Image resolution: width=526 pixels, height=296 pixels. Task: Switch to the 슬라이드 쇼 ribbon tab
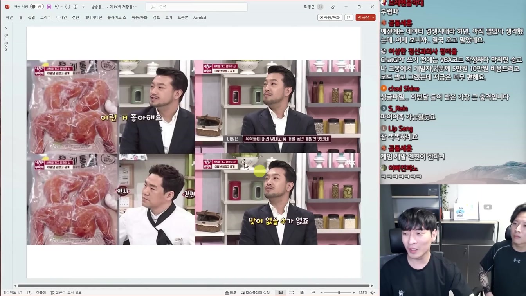[x=117, y=18]
